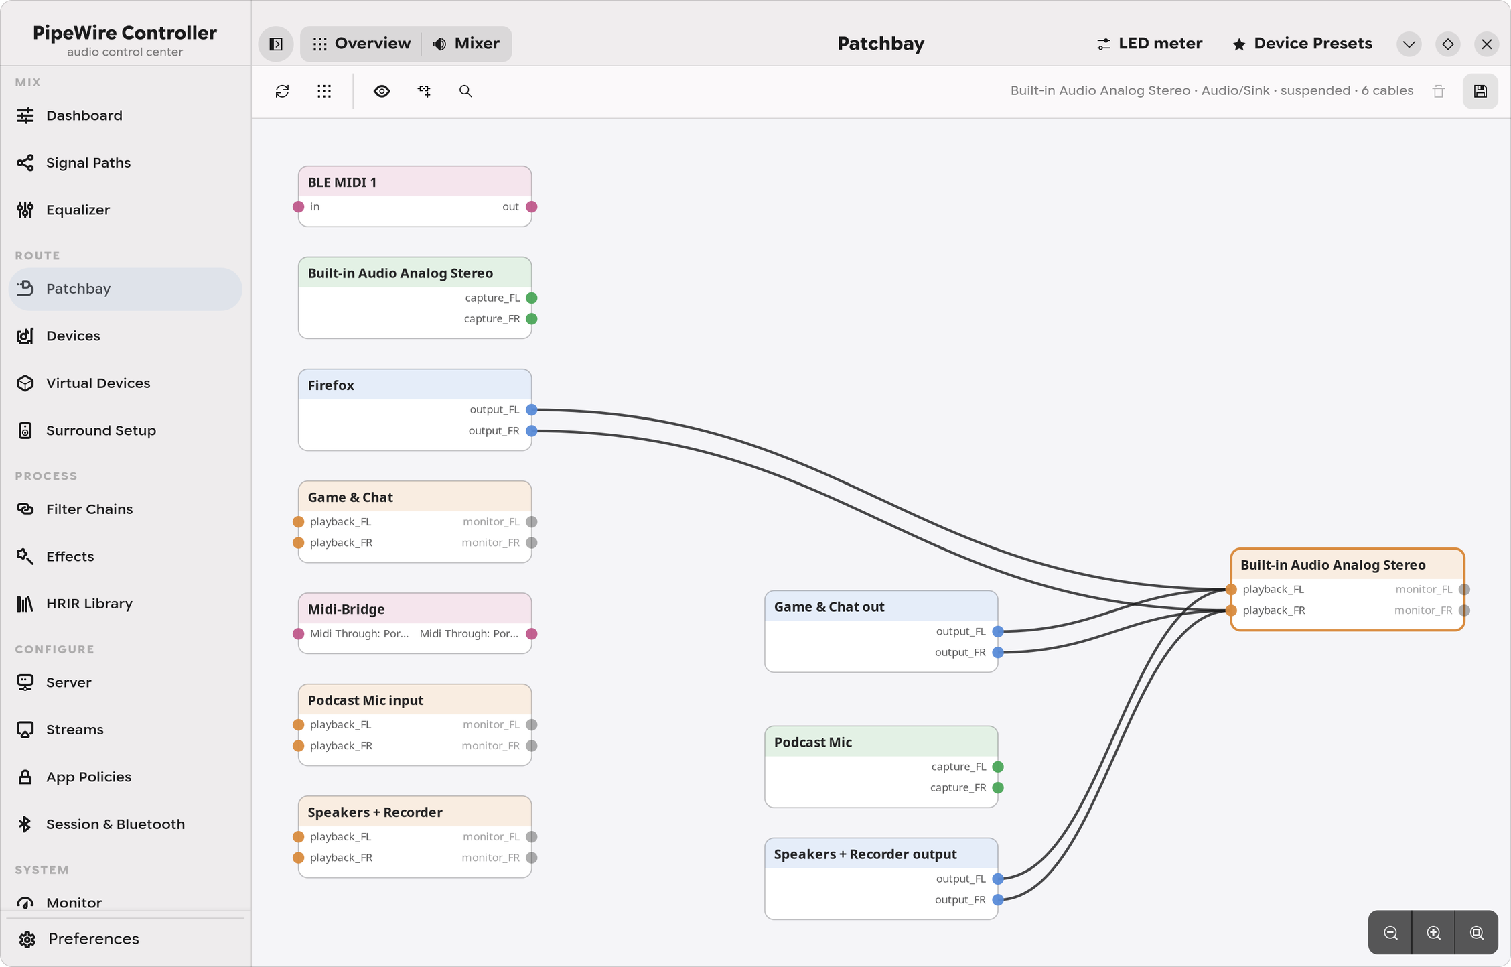Open Session & Bluetooth settings
Screen dimensions: 1511x967
pos(125,824)
